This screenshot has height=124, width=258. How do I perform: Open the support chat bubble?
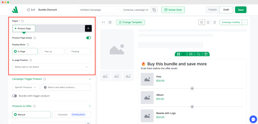(x=253, y=119)
